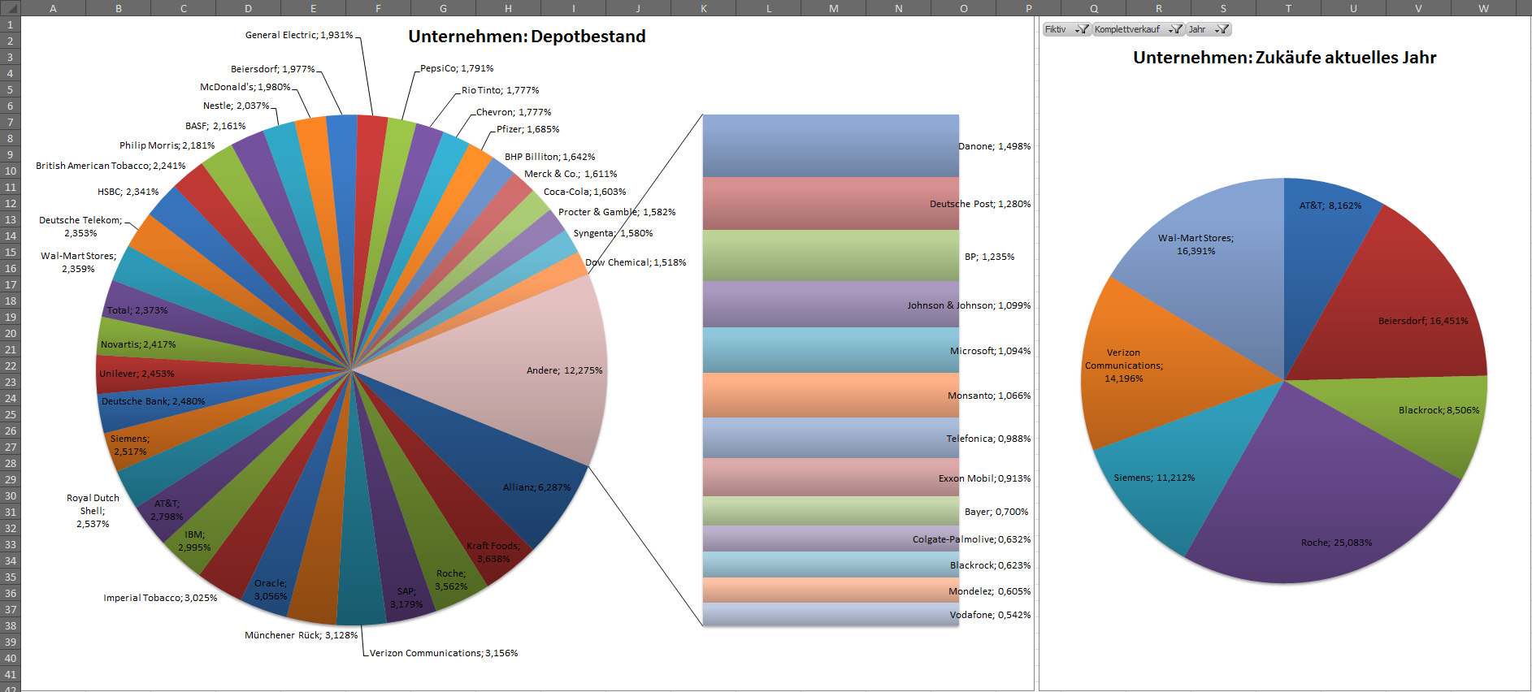Select row 1 header
The image size is (1532, 692).
[10, 24]
